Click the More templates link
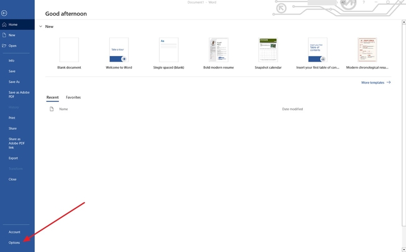 pos(373,83)
